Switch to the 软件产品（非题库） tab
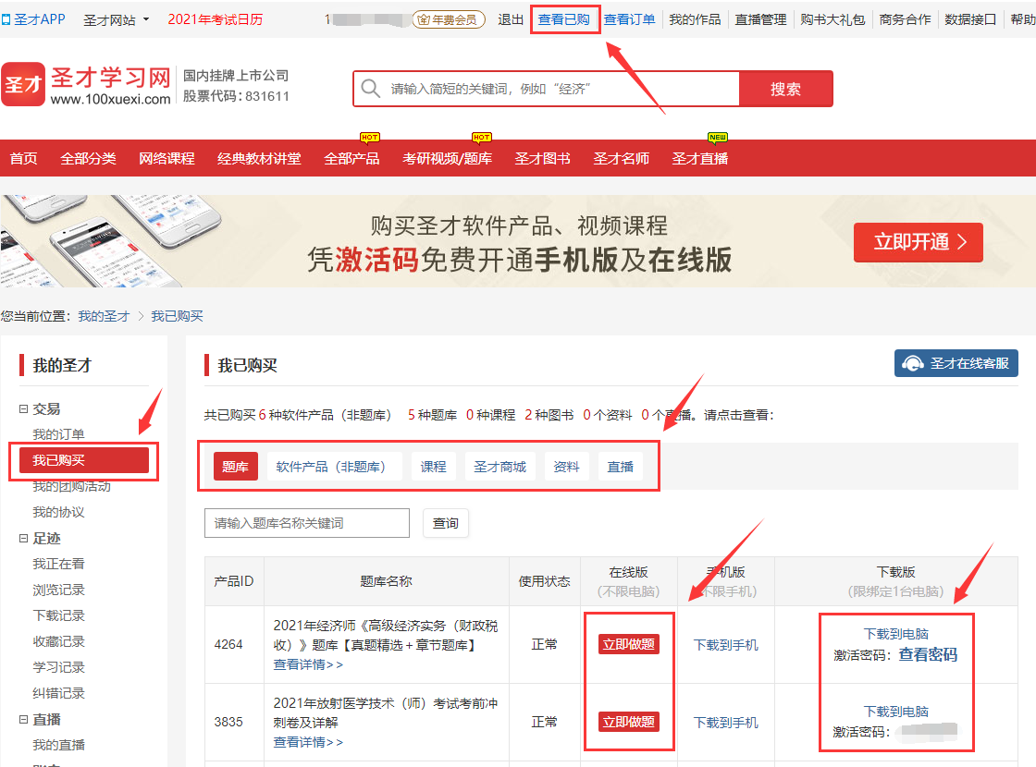This screenshot has width=1036, height=767. [x=334, y=467]
